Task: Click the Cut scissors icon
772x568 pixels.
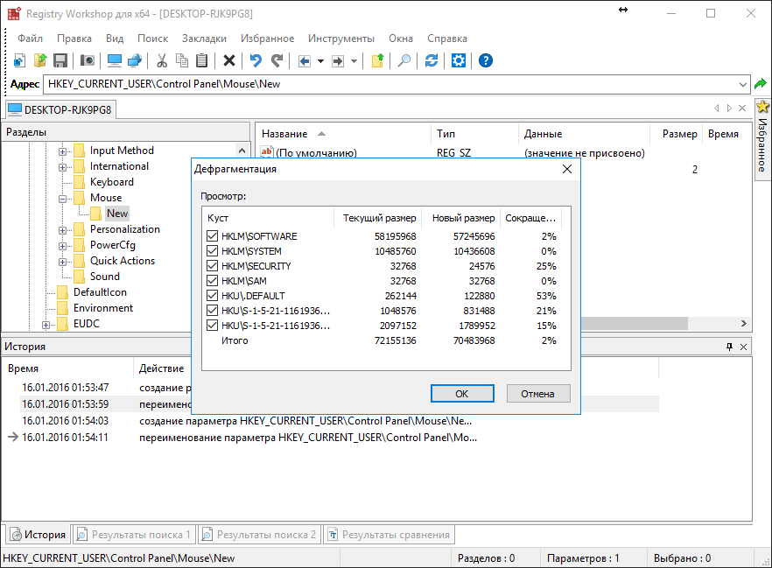Action: click(161, 60)
